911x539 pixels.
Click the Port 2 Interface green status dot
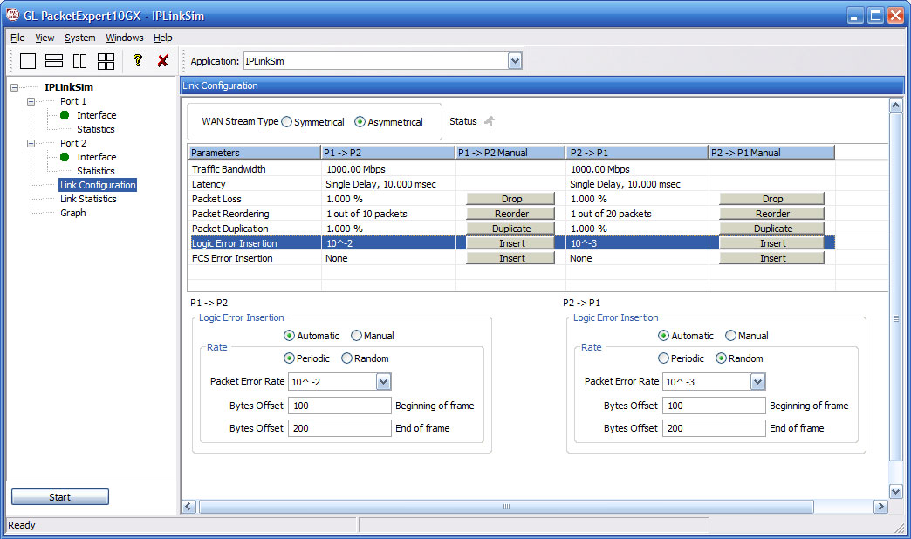pos(65,157)
